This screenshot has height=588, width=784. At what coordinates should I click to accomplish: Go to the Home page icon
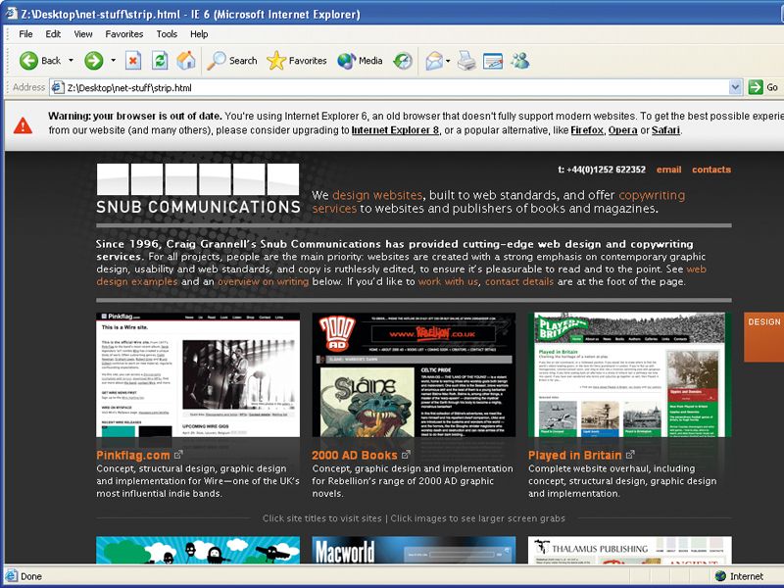click(x=186, y=61)
